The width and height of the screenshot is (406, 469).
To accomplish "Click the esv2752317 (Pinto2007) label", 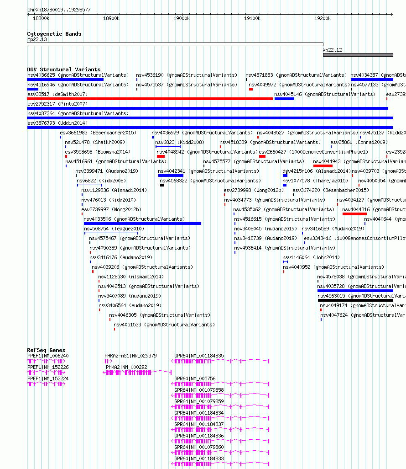I will coord(57,104).
